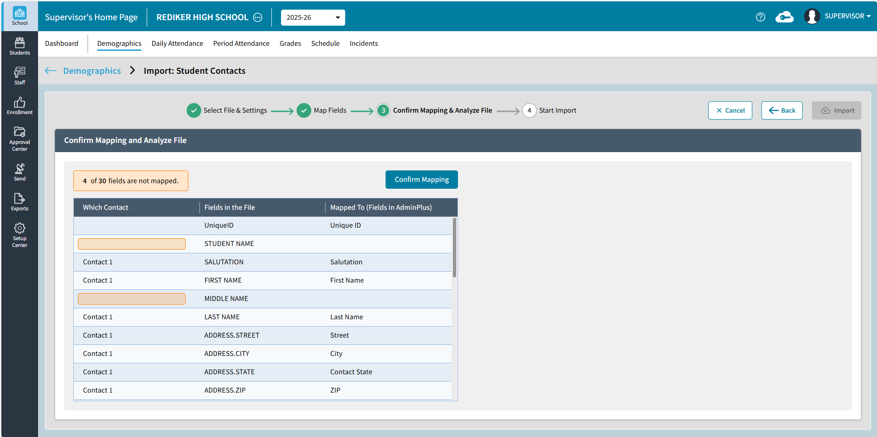Switch to Dashboard tab
The image size is (877, 437).
[x=61, y=44]
